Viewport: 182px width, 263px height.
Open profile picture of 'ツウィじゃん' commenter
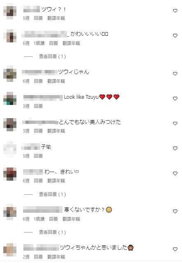10,74
